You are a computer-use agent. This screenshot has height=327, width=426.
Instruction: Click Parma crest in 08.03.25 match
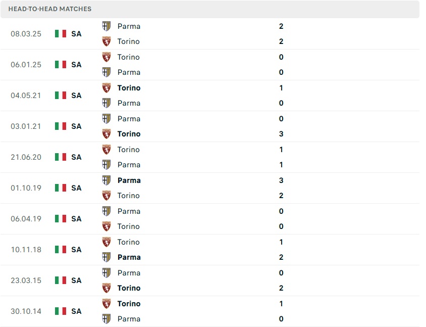107,26
